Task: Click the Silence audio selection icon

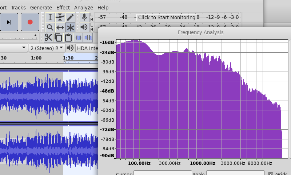Action: pyautogui.click(x=88, y=38)
